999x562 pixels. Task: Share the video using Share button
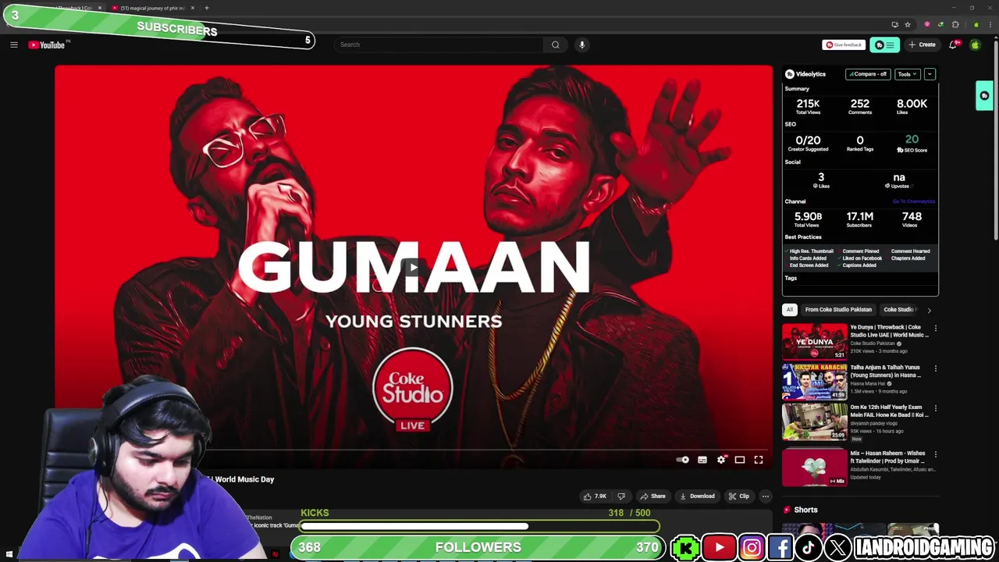tap(652, 496)
